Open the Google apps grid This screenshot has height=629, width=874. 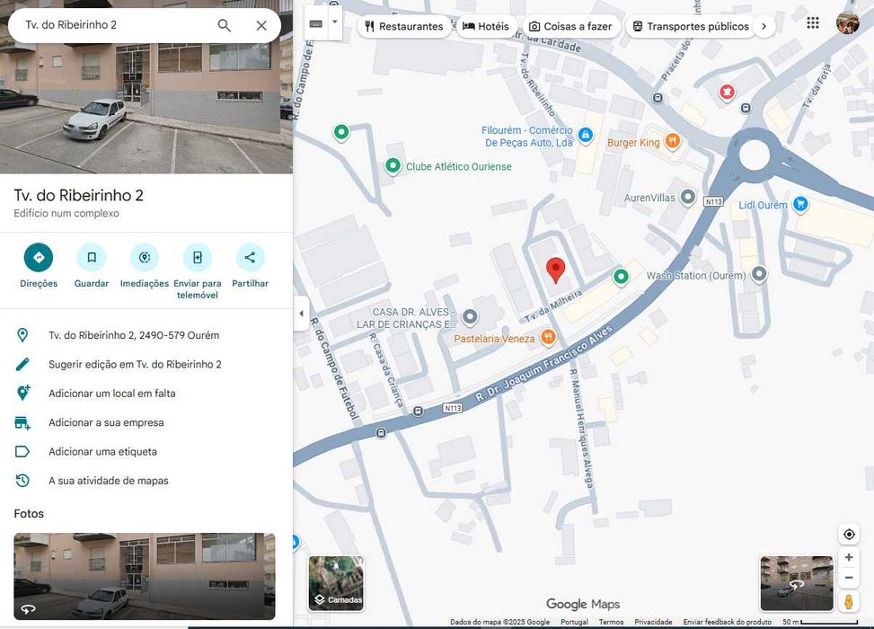(813, 22)
